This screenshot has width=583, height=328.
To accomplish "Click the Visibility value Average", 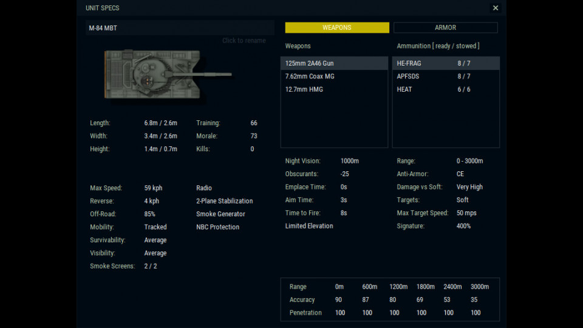I will tap(155, 253).
